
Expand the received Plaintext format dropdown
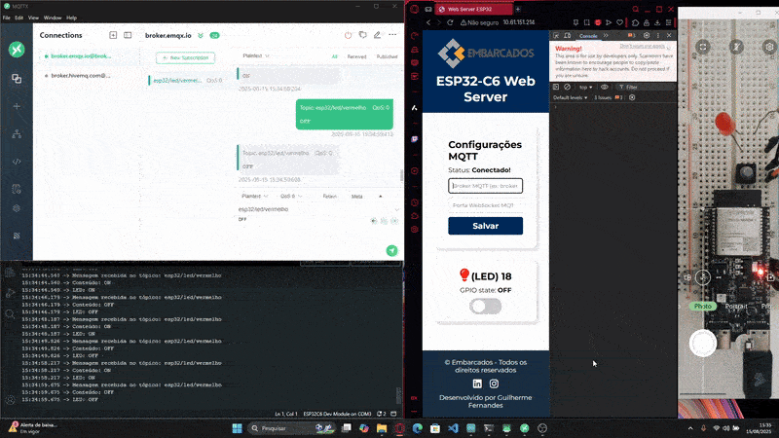point(255,56)
